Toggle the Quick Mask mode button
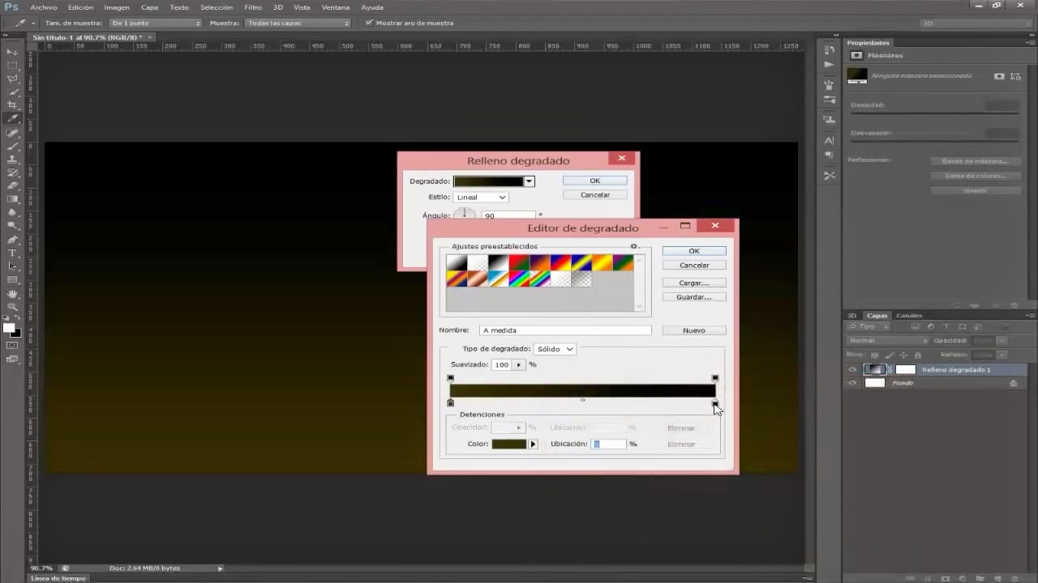 point(12,346)
